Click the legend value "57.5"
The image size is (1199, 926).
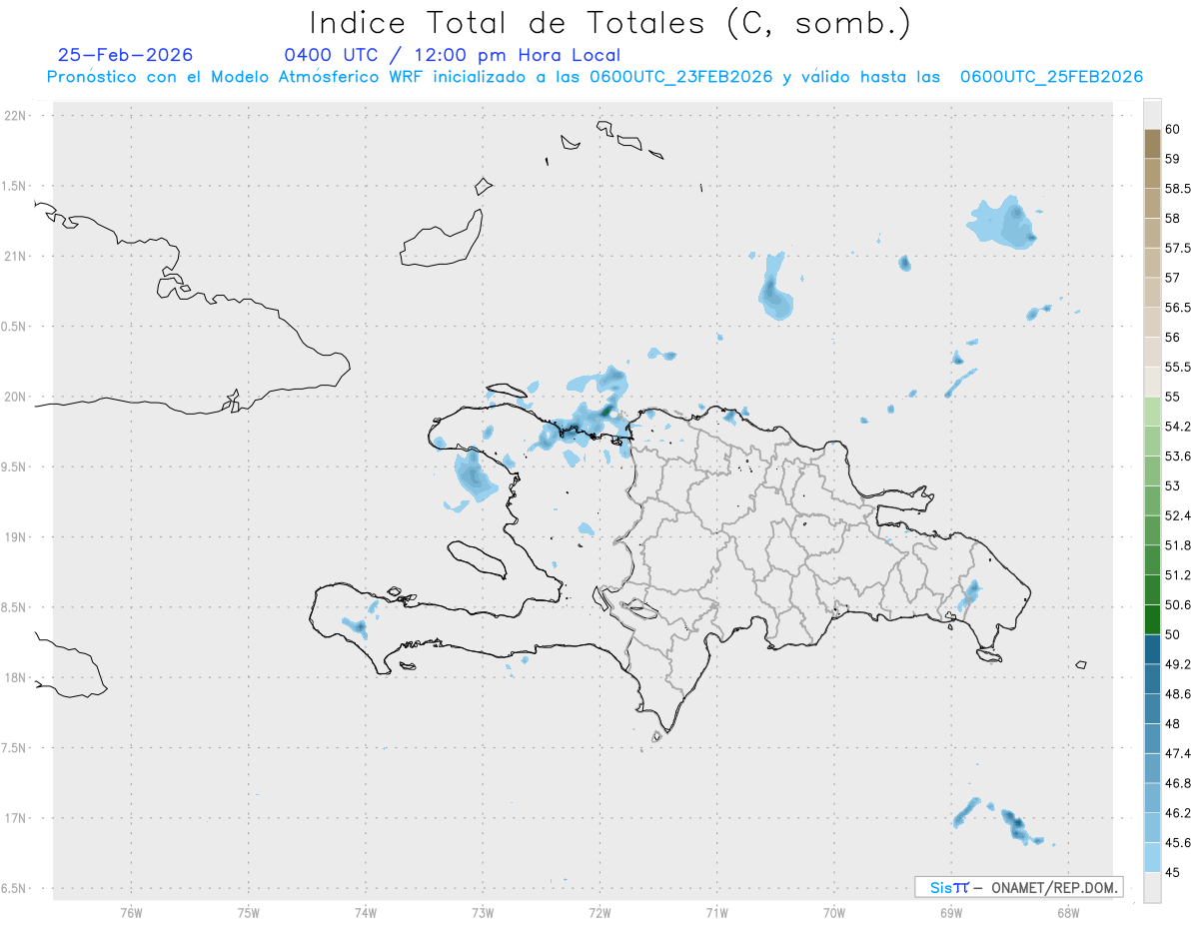coord(1178,248)
